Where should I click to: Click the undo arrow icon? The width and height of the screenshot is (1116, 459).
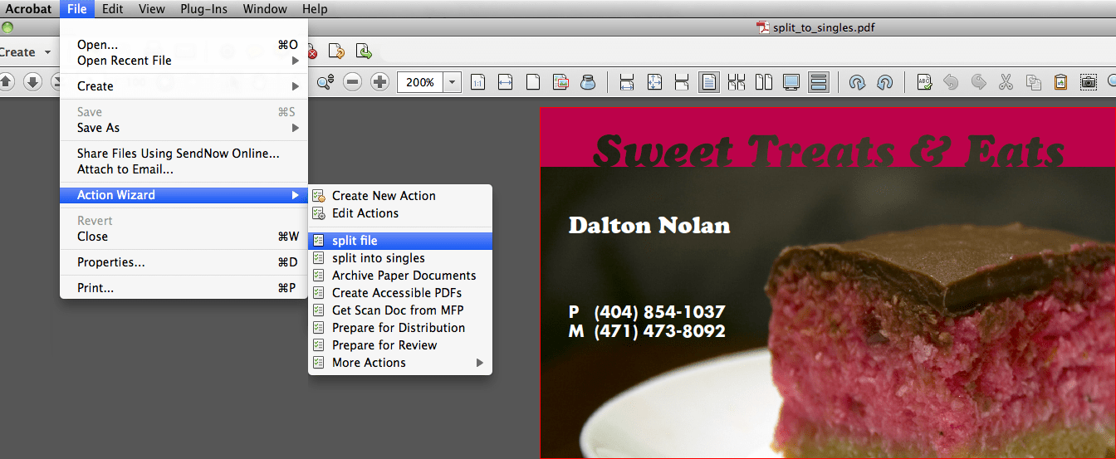click(952, 82)
